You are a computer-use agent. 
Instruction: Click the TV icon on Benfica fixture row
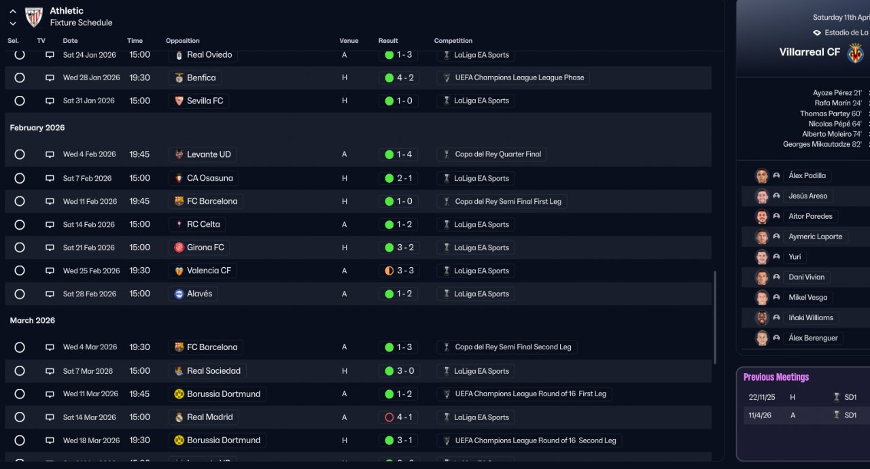[x=50, y=78]
